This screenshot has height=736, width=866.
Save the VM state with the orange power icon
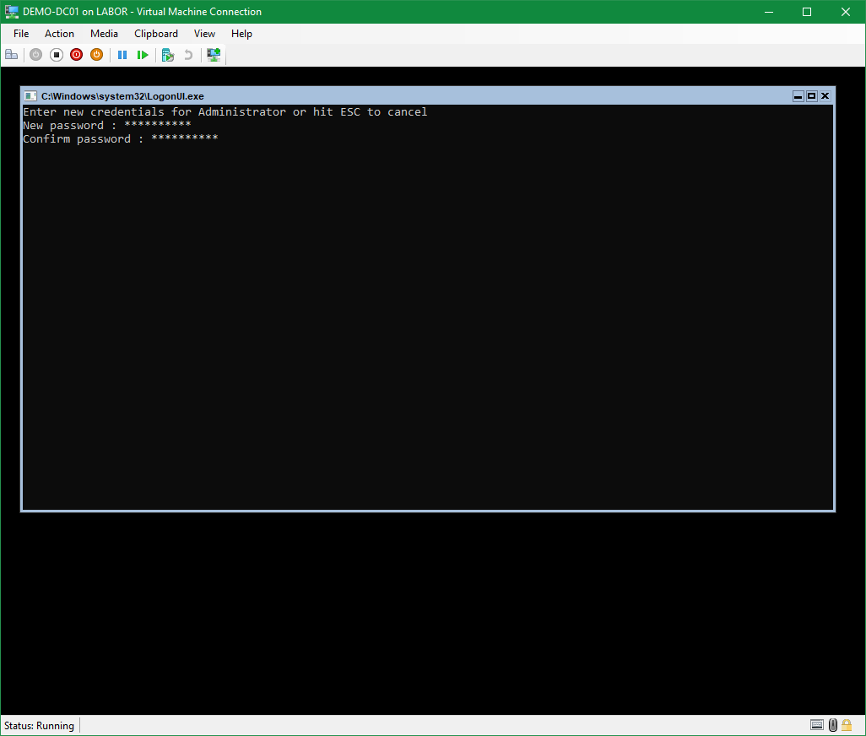point(96,55)
